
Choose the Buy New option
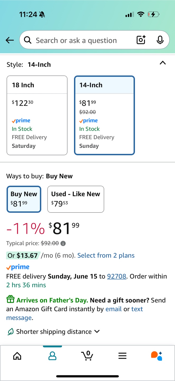24,199
